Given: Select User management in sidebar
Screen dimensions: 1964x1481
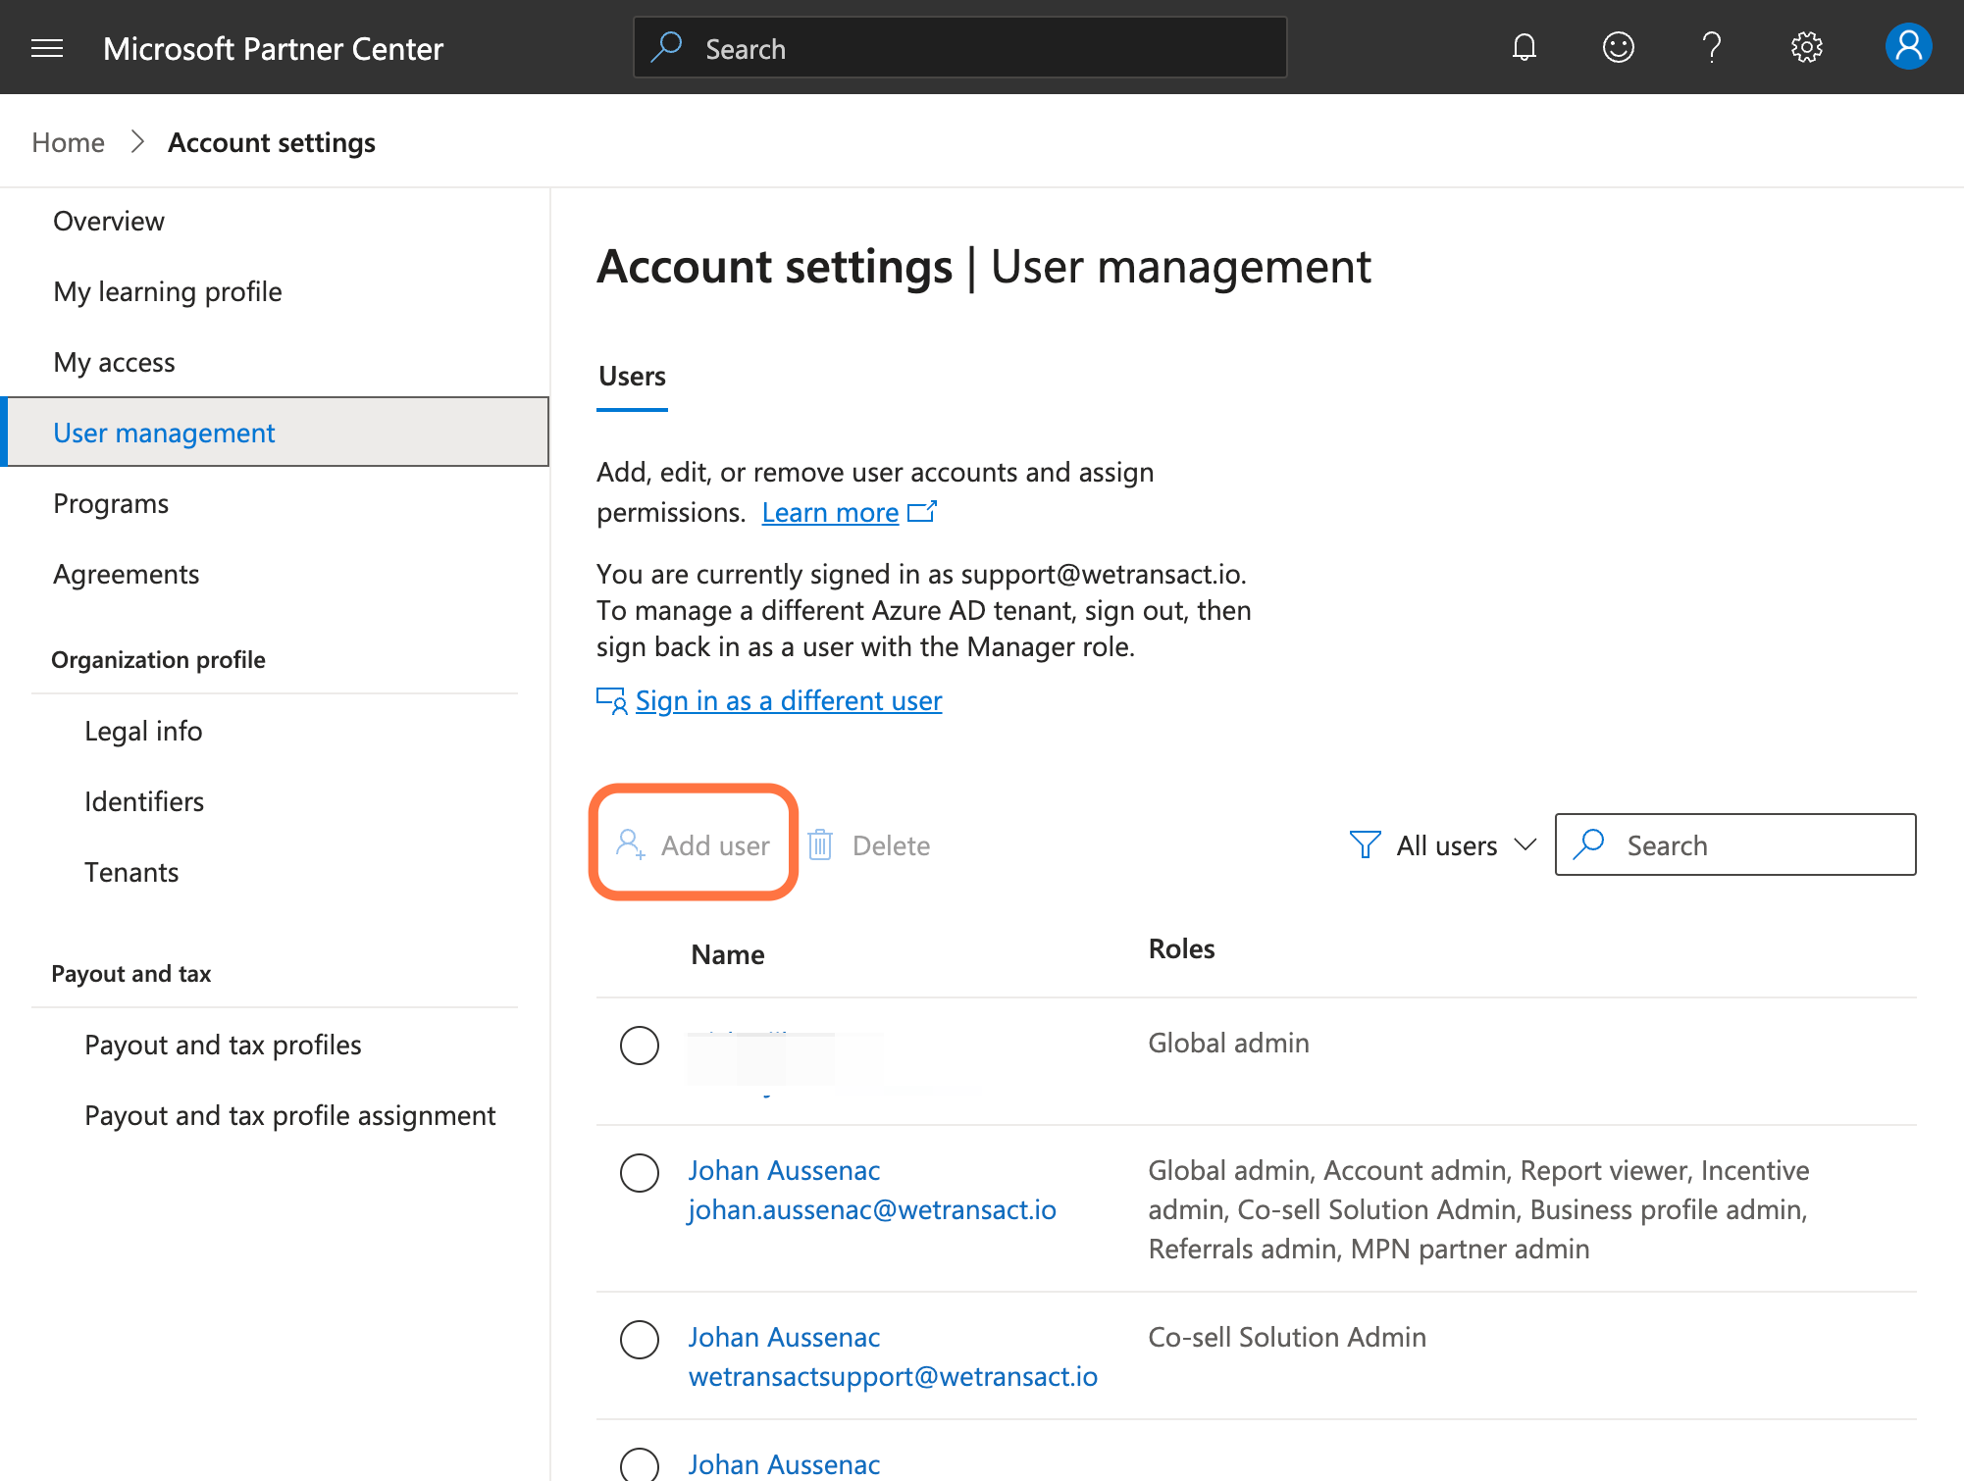Looking at the screenshot, I should click(275, 433).
